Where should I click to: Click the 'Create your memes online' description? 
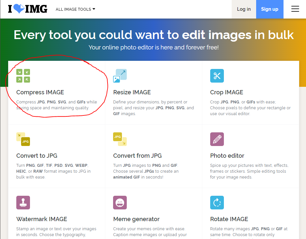click(150, 232)
